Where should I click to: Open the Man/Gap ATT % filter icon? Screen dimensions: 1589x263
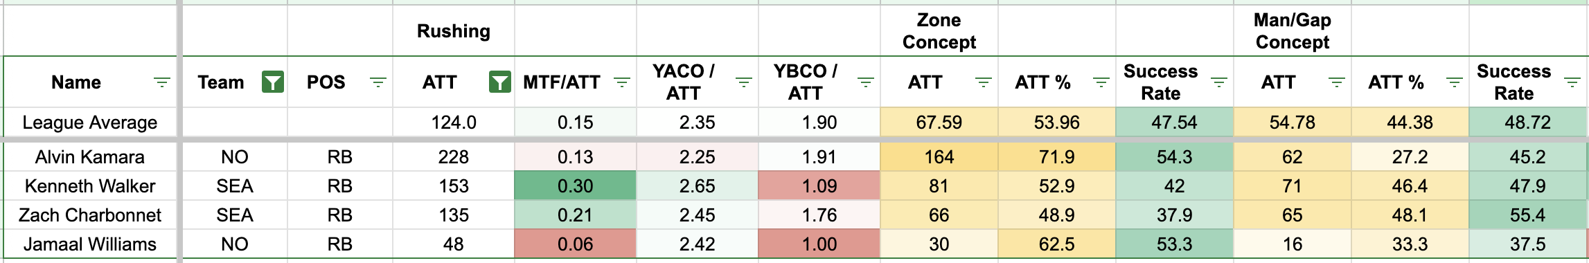pos(1454,82)
